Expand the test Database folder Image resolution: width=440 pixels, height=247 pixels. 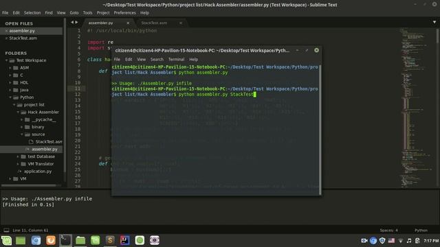pos(18,156)
